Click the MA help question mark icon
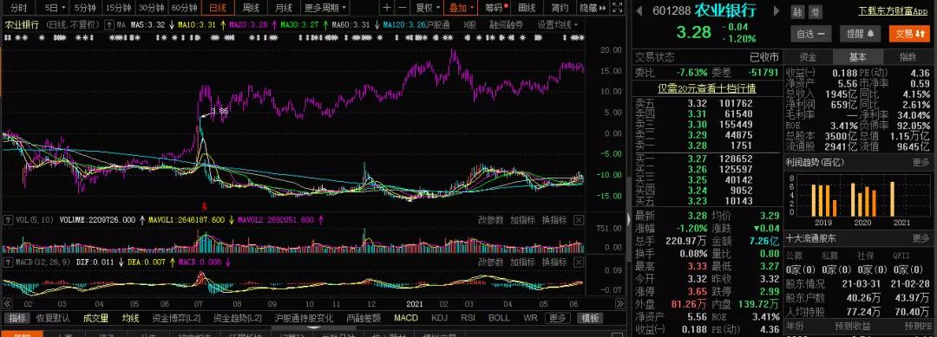Viewport: 937px width, 337px height. 109,25
